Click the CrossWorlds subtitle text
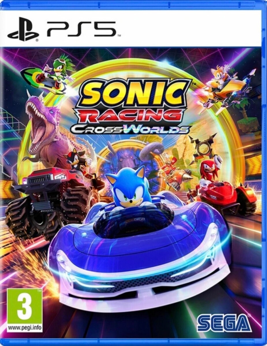The height and width of the screenshot is (346, 267). click(x=130, y=129)
